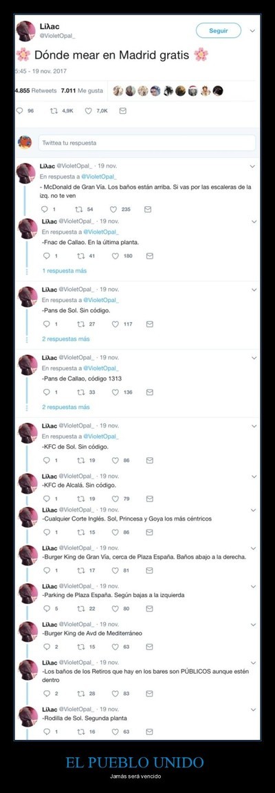Image resolution: width=275 pixels, height=793 pixels.
Task: Like the main tweet with 7,0K
Action: click(88, 110)
